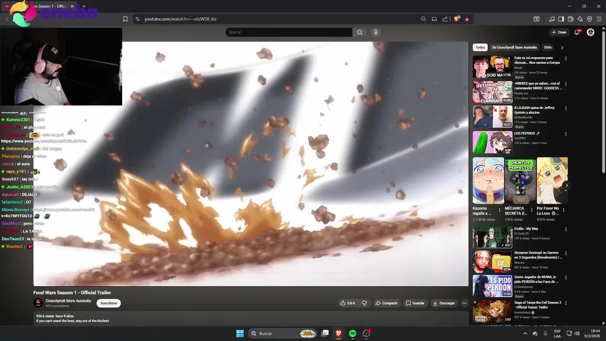Open the Crunchyroll Store Australia channel avatar
Viewport: 606px width, 341px height.
coord(38,303)
